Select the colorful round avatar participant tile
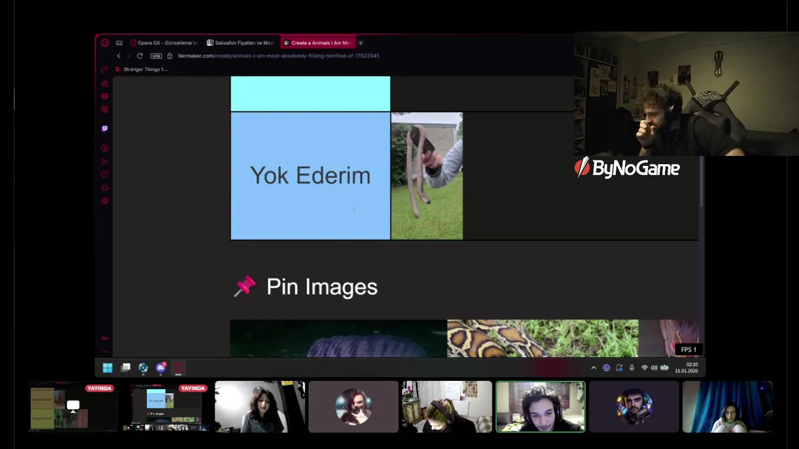 point(634,407)
